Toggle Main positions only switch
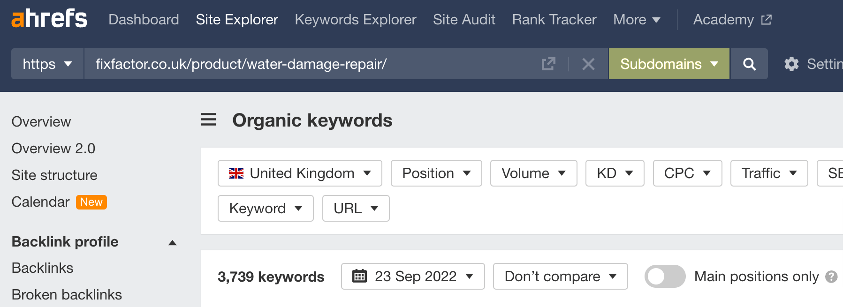This screenshot has width=843, height=307. [x=665, y=277]
